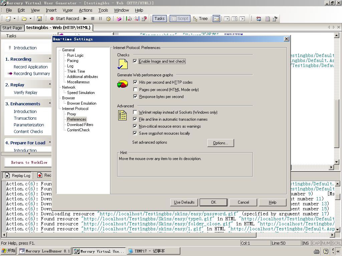Image resolution: width=342 pixels, height=256 pixels.
Task: Click the Help button in dialog
Action: click(x=273, y=202)
